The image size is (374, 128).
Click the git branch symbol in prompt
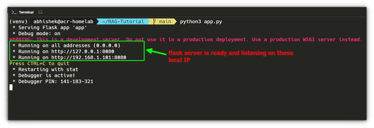[x=155, y=21]
